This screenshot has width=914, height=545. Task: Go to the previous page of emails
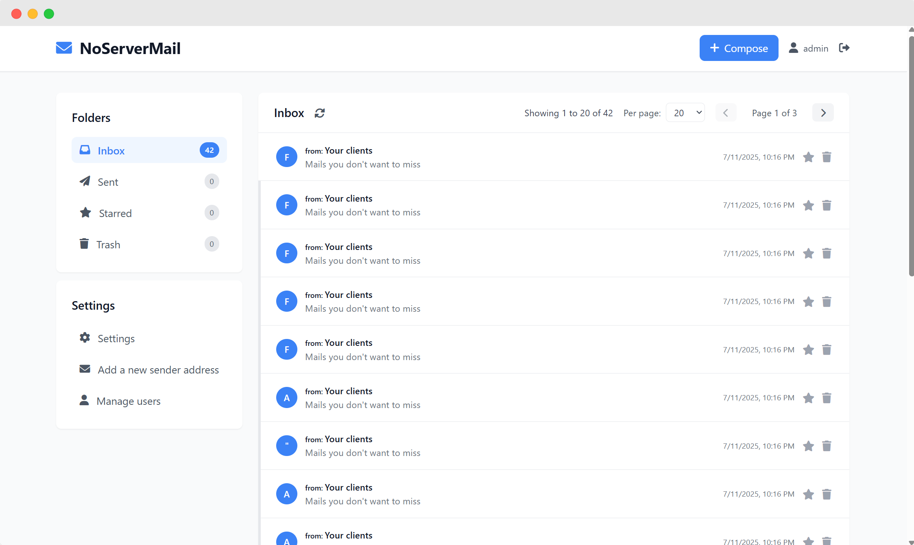click(726, 113)
